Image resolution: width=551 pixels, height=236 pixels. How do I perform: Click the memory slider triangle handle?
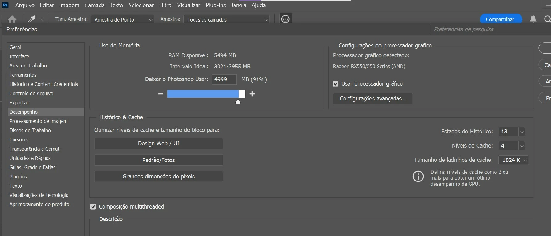tap(238, 101)
